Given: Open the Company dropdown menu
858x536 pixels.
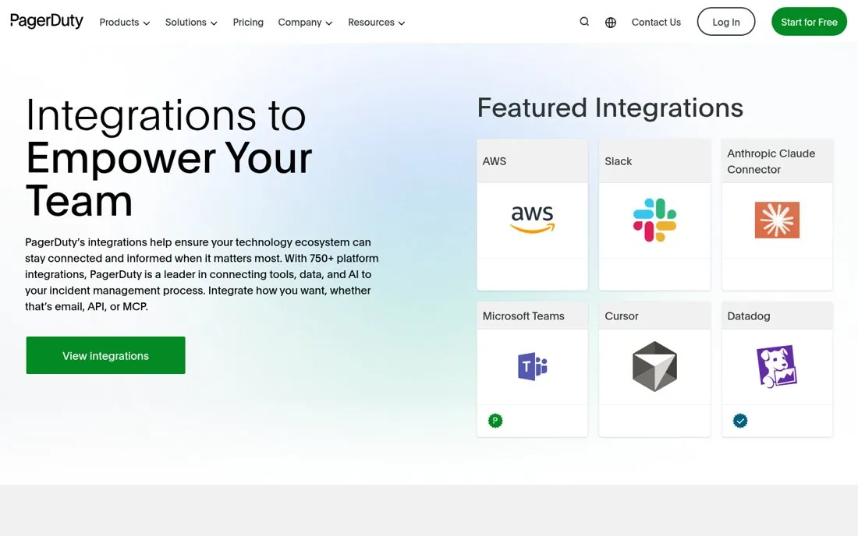Looking at the screenshot, I should click(305, 23).
